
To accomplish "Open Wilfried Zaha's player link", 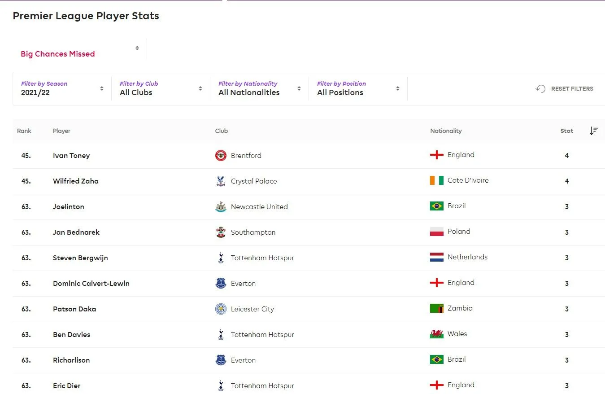I will (x=76, y=181).
